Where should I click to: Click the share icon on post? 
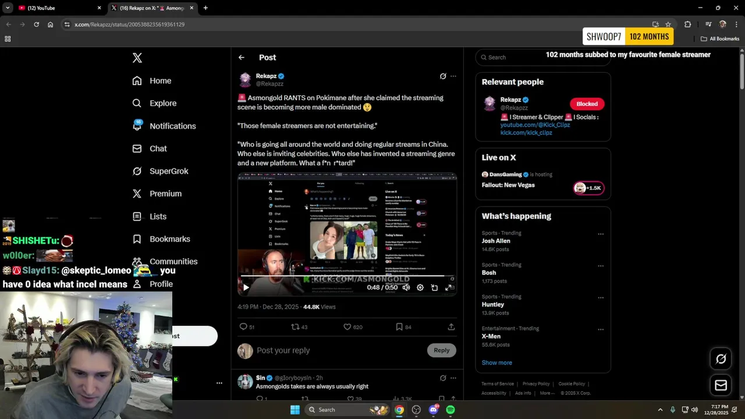(451, 327)
